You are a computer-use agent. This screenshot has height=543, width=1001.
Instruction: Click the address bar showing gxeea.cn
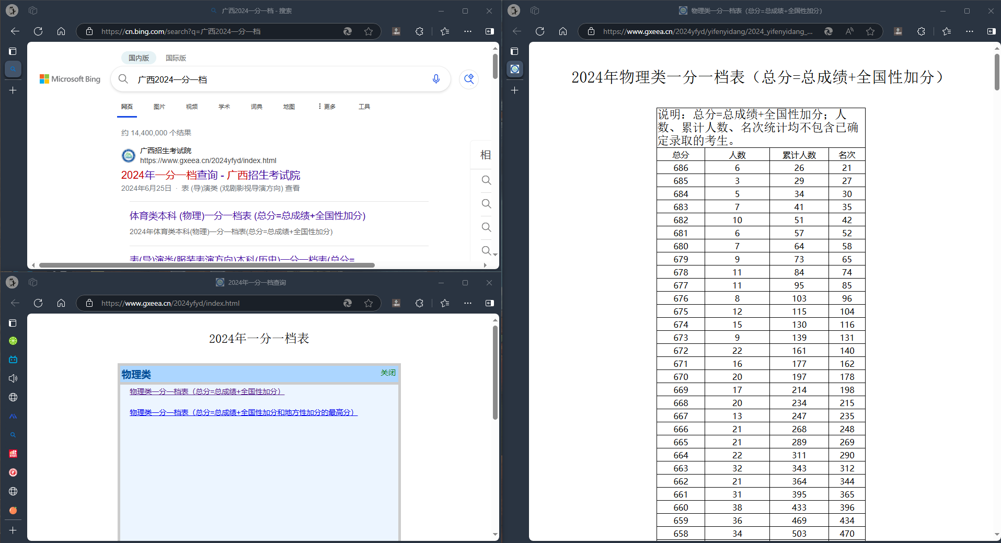click(x=706, y=31)
